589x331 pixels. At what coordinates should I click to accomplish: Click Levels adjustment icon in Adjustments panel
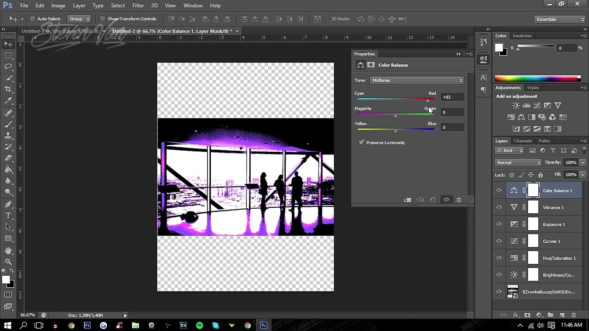(526, 106)
